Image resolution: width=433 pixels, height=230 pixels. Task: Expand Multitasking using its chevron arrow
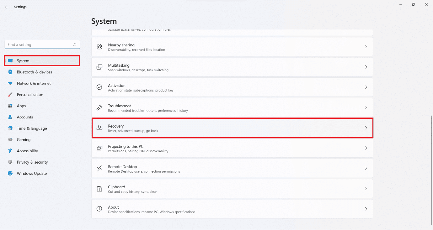(x=366, y=67)
